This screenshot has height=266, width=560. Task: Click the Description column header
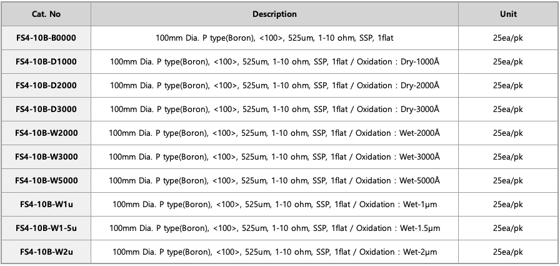pyautogui.click(x=274, y=14)
